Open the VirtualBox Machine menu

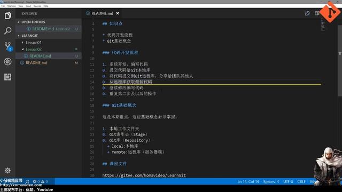click(12, 6)
